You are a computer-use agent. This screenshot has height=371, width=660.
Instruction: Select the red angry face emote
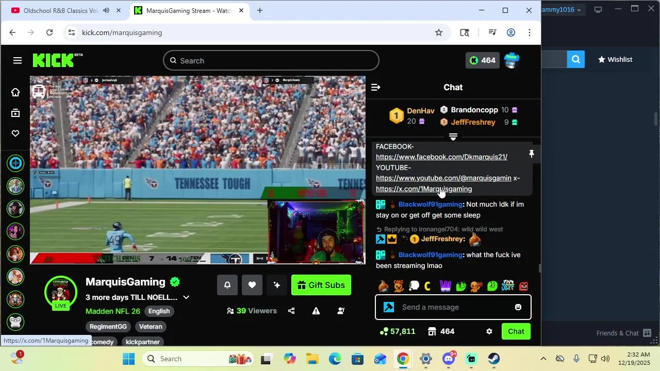pos(524,286)
